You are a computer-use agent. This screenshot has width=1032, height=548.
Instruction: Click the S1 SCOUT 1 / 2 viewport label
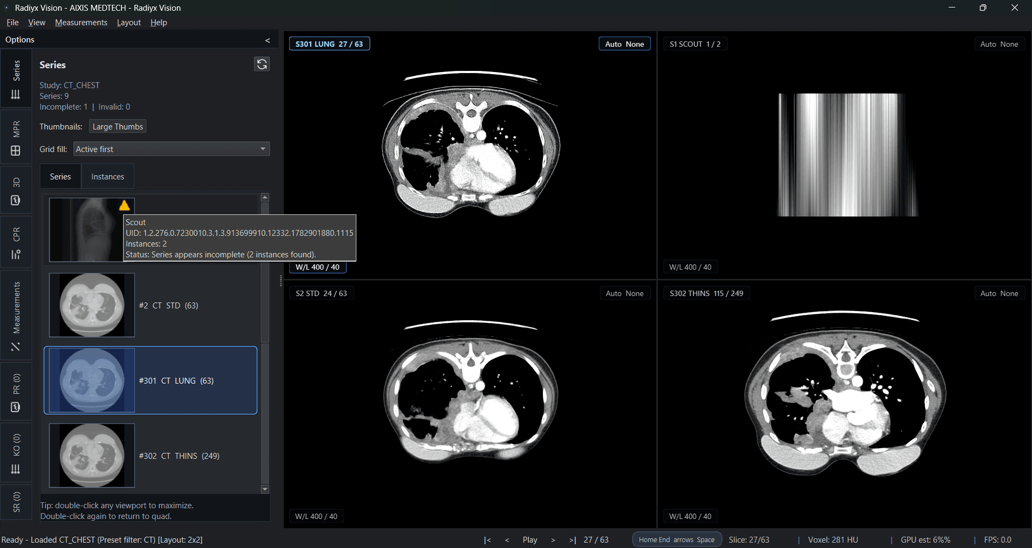tap(696, 44)
